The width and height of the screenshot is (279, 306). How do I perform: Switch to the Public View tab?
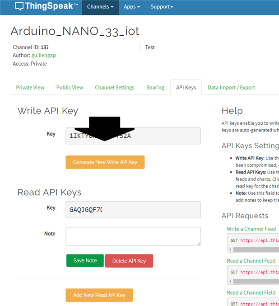tap(70, 87)
